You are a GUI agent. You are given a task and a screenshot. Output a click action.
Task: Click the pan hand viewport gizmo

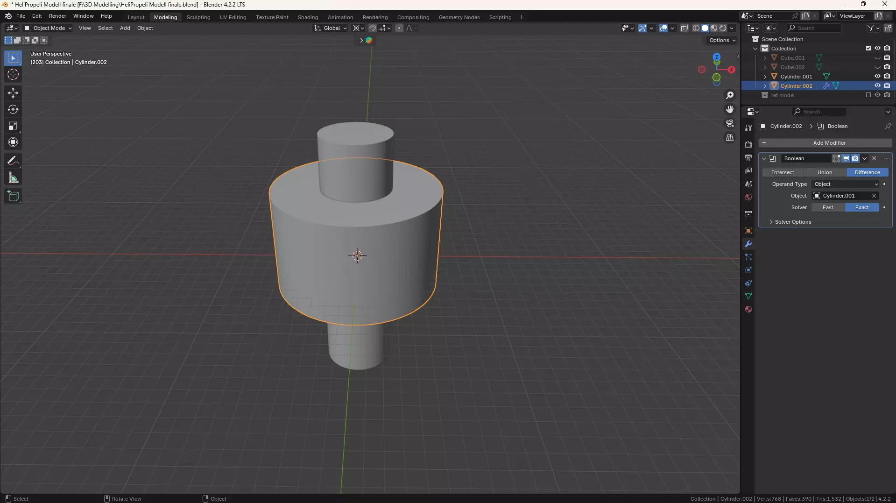pyautogui.click(x=730, y=109)
